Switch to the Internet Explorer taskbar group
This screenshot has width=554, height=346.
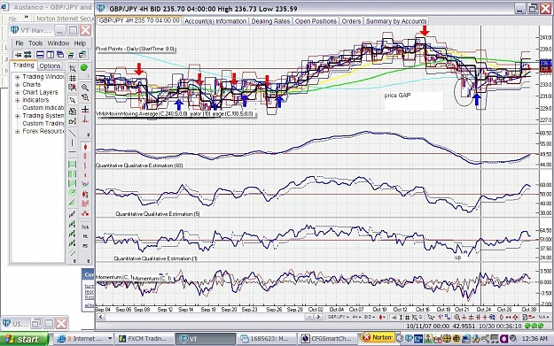coord(84,339)
